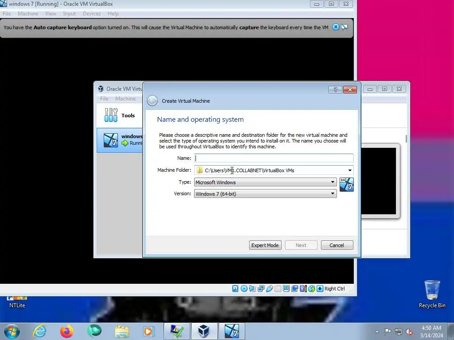Click the shared folders status icon
This screenshot has width=454, height=340.
pyautogui.click(x=278, y=289)
